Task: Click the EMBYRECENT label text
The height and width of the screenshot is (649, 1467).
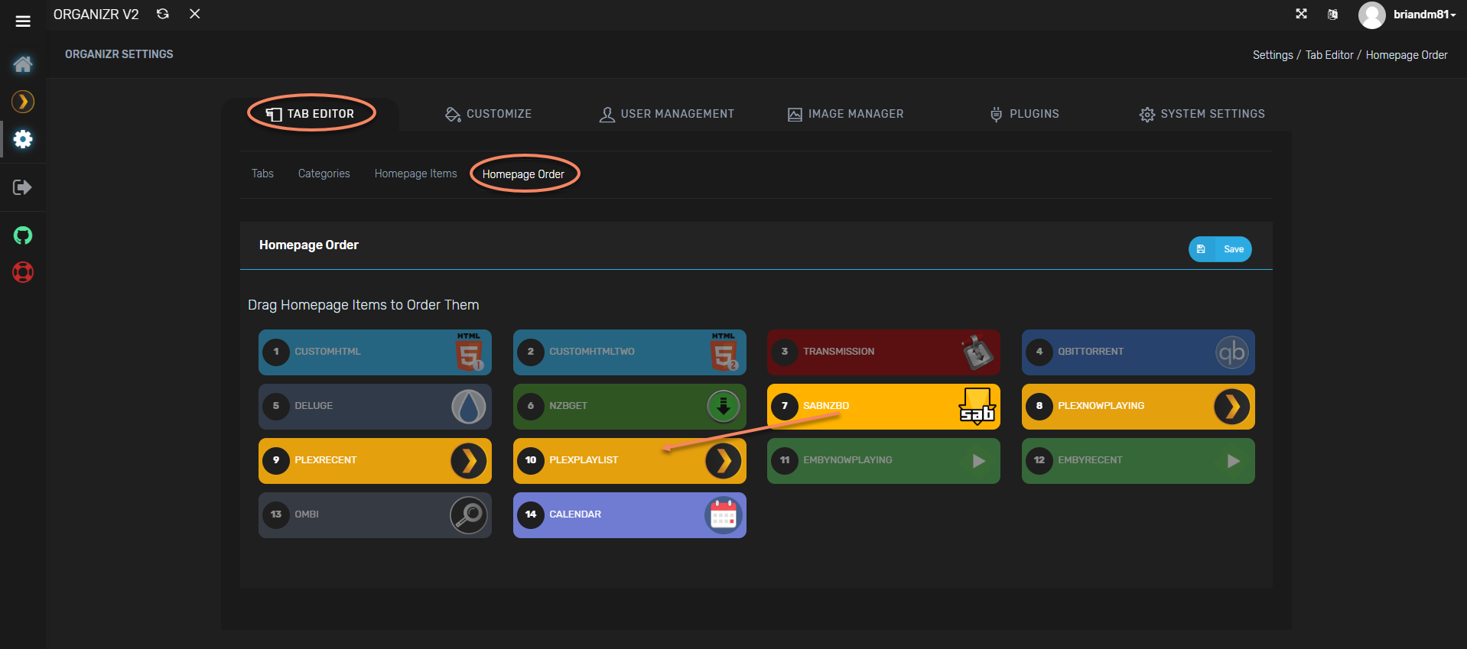Action: [1090, 460]
